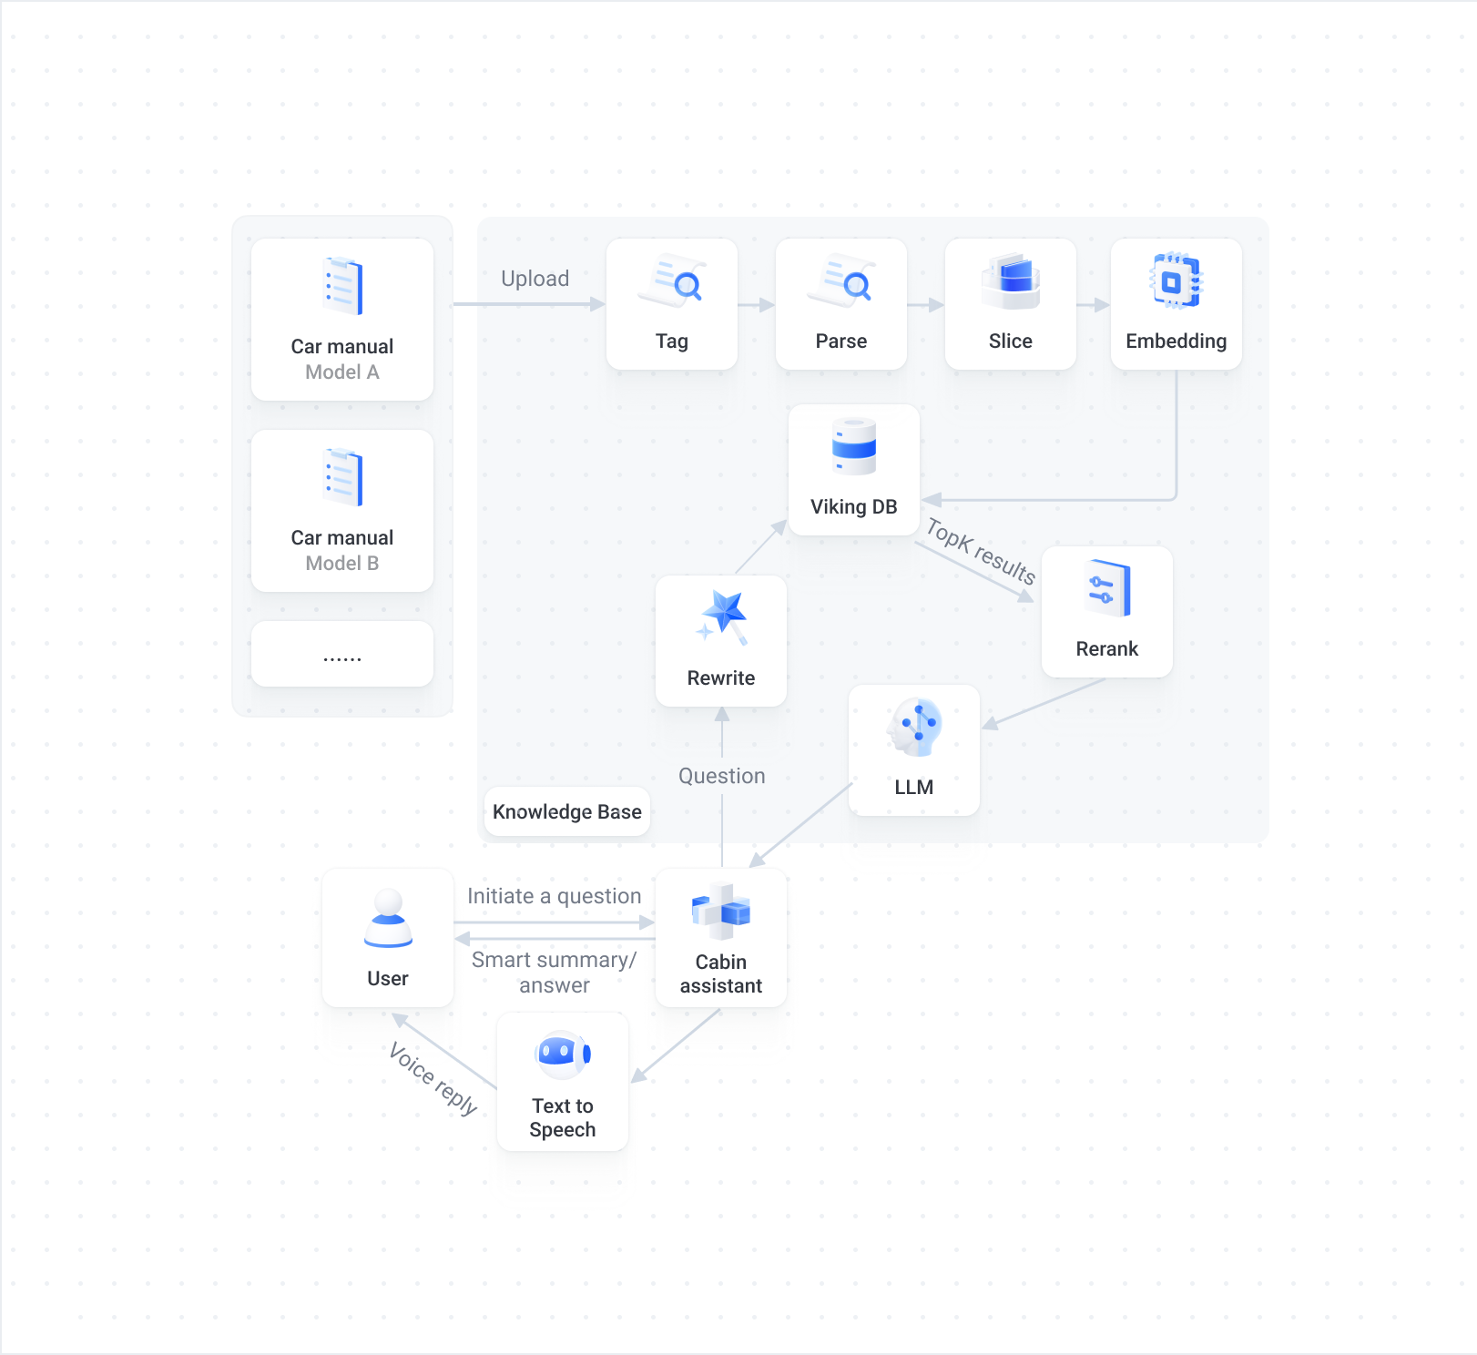1477x1355 pixels.
Task: Click the TopK results arrow label
Action: [x=980, y=551]
